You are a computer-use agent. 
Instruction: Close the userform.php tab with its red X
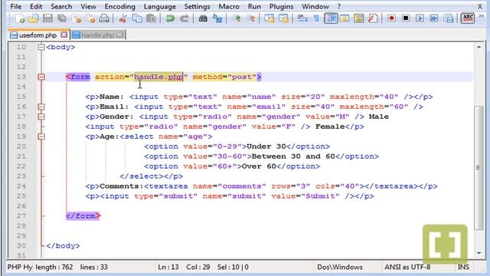point(64,34)
